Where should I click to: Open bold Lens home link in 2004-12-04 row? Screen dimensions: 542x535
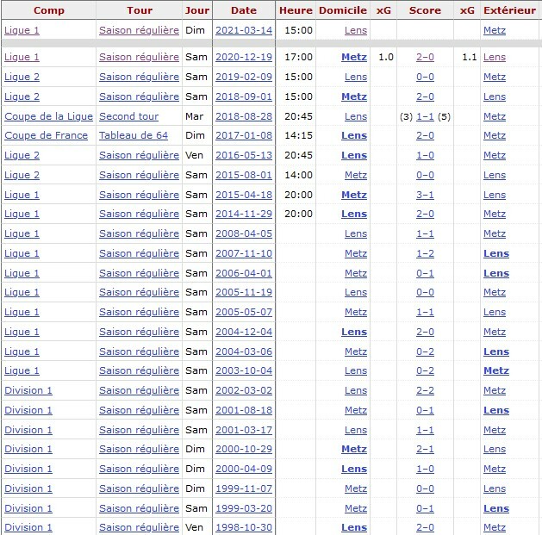tap(354, 332)
